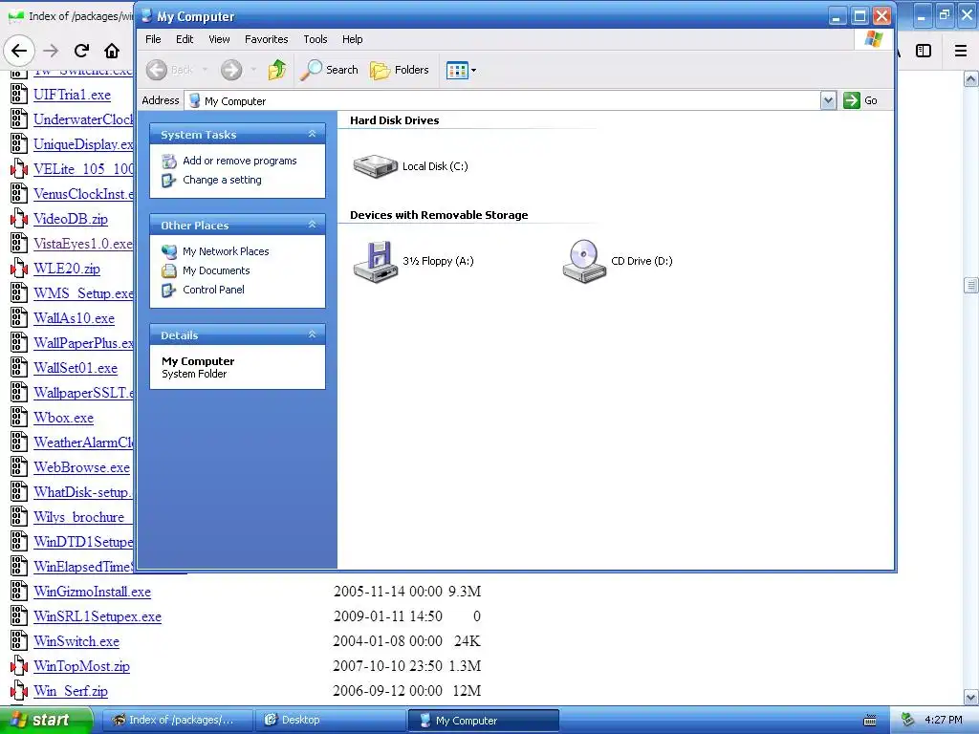Open the Edit menu
979x734 pixels.
pos(185,39)
